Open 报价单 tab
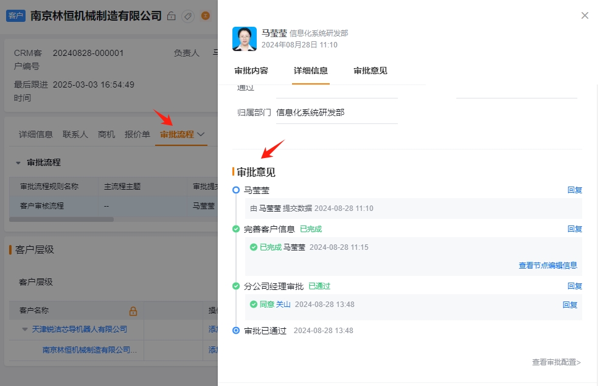 pos(137,134)
